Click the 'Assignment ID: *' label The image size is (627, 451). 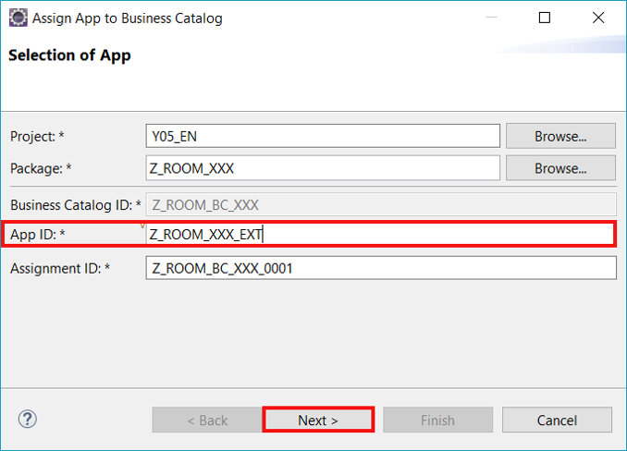click(60, 268)
